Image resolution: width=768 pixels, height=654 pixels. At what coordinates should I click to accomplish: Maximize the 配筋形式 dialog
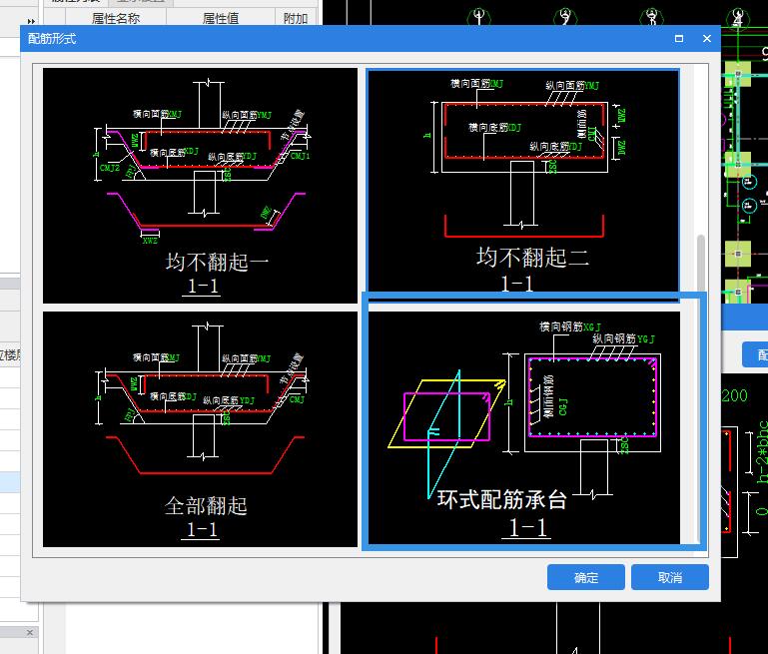[x=679, y=39]
